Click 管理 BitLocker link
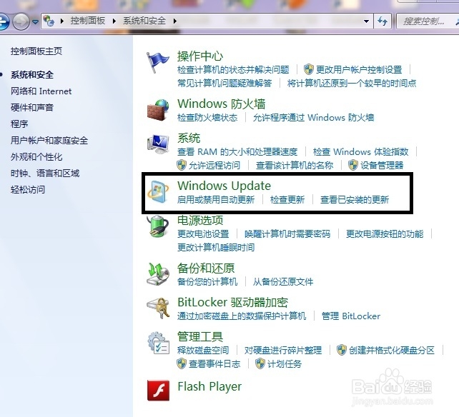 351,316
